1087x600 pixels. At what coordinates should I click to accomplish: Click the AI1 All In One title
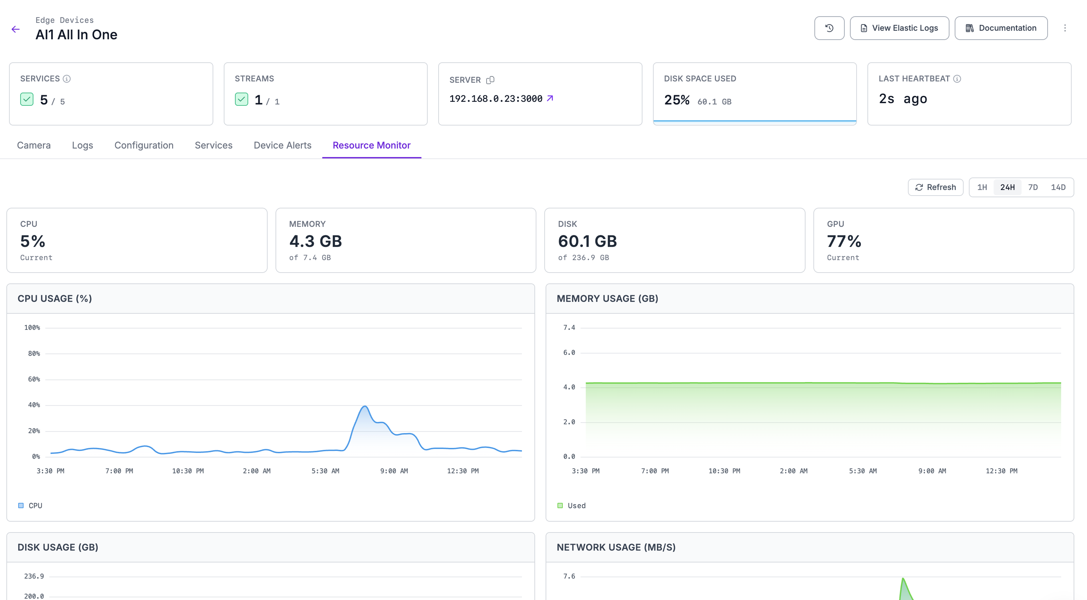[76, 34]
